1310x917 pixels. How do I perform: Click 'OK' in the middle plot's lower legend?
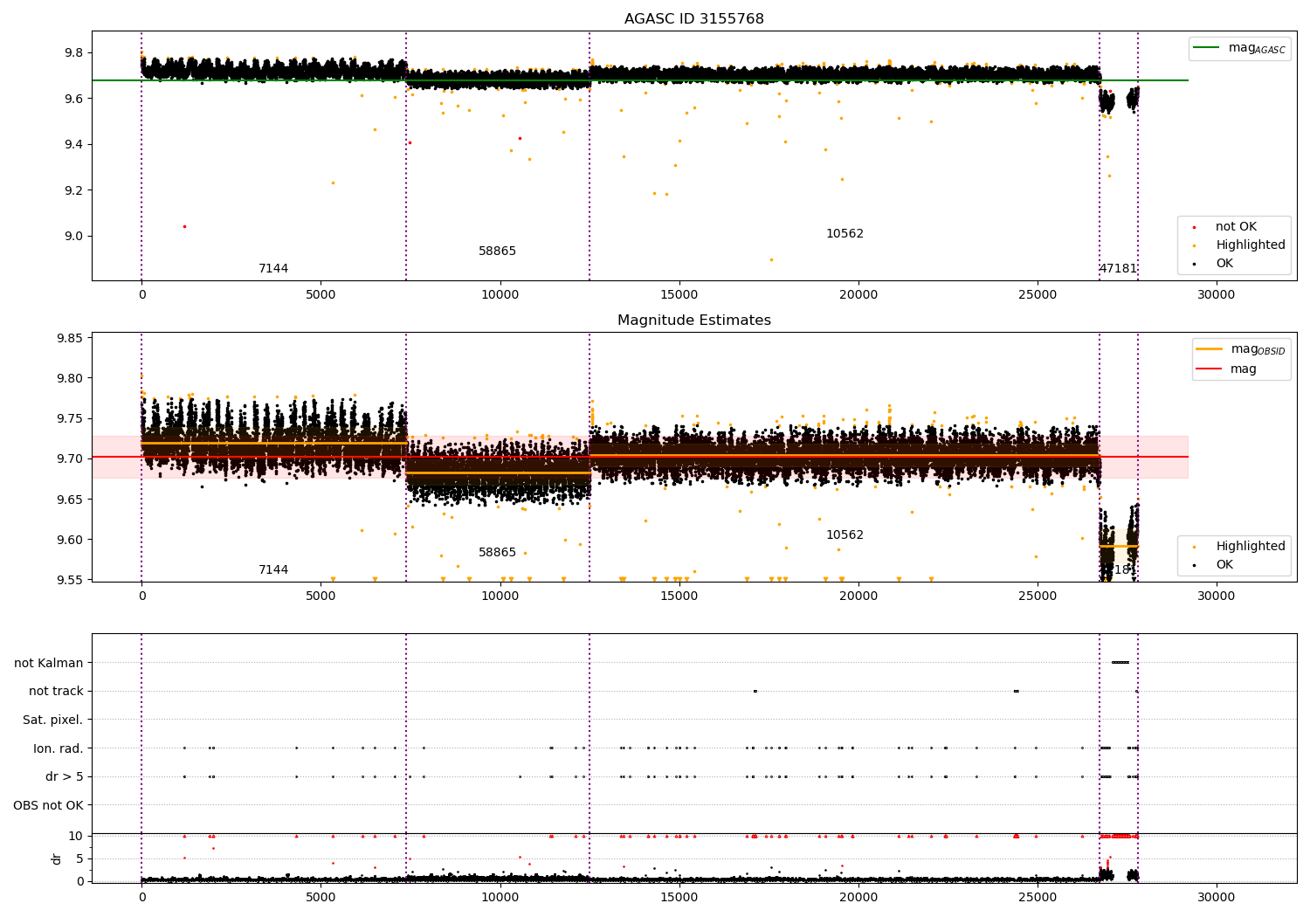1224,565
